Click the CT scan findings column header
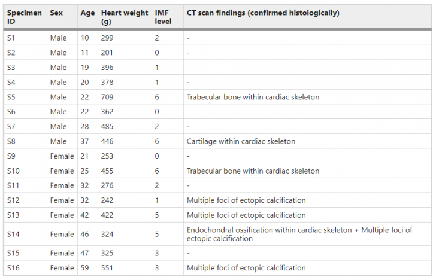Image resolution: width=436 pixels, height=280 pixels. click(263, 13)
